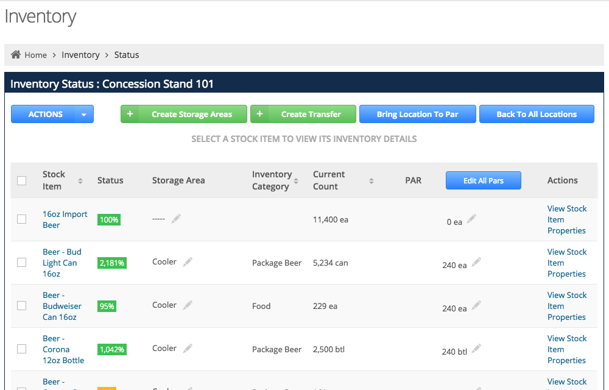The height and width of the screenshot is (390, 609).
Task: Check the row checkbox for 16oz Import Beer
Action: pyautogui.click(x=22, y=219)
